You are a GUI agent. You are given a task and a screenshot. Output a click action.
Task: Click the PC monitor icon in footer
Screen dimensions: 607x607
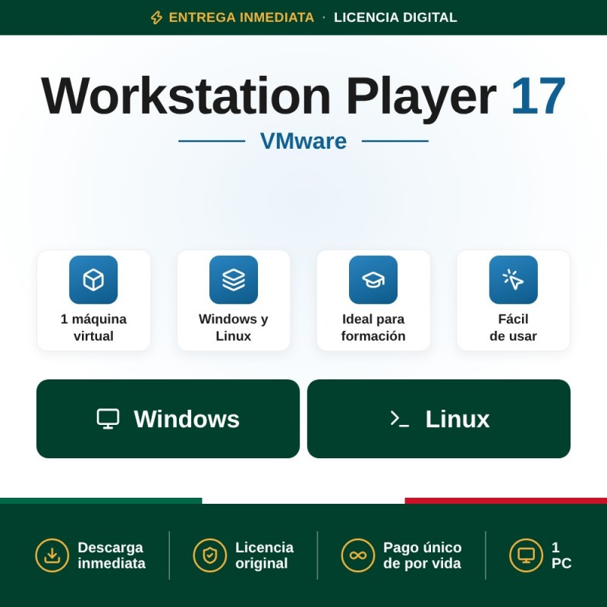[526, 555]
